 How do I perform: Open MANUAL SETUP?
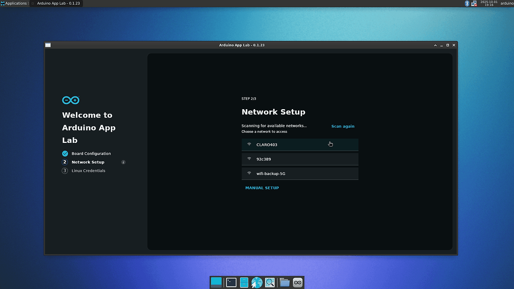pos(262,188)
